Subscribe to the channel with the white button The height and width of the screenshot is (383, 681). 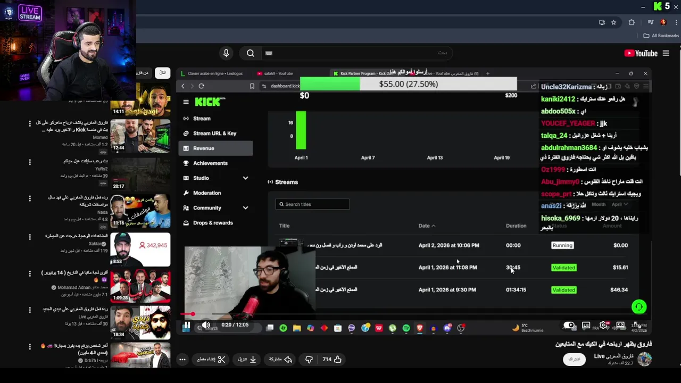pyautogui.click(x=574, y=359)
